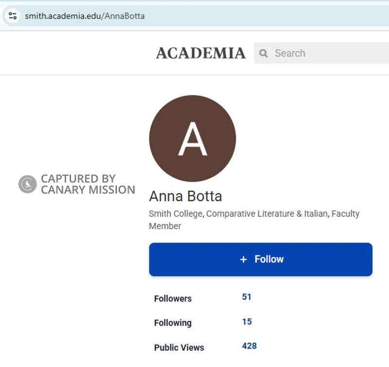Screen dimensions: 389x367
Task: Focus the Search input field
Action: 322,53
